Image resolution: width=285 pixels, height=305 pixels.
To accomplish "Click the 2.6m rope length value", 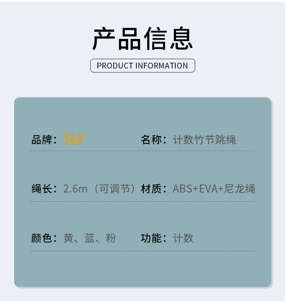I will coord(75,189).
